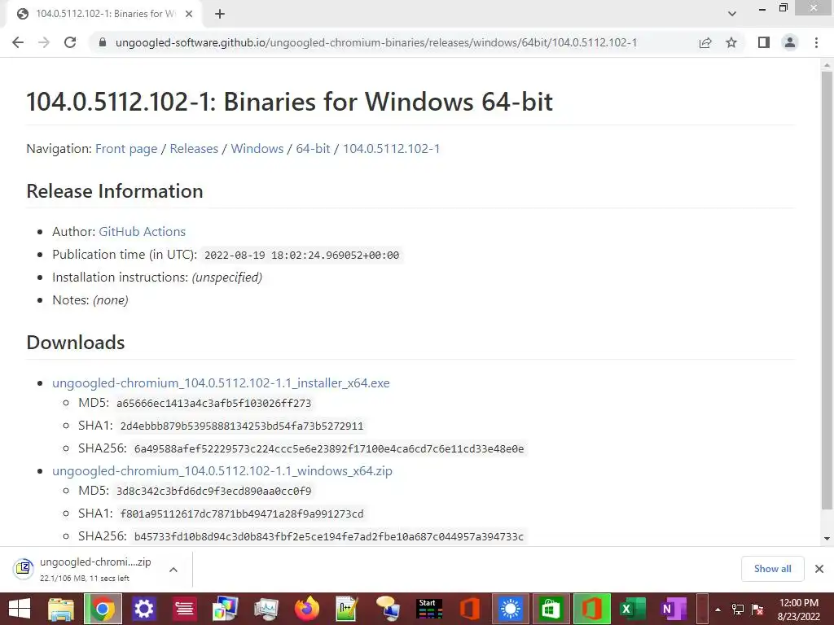Click the scrollbar up arrow

point(827,65)
